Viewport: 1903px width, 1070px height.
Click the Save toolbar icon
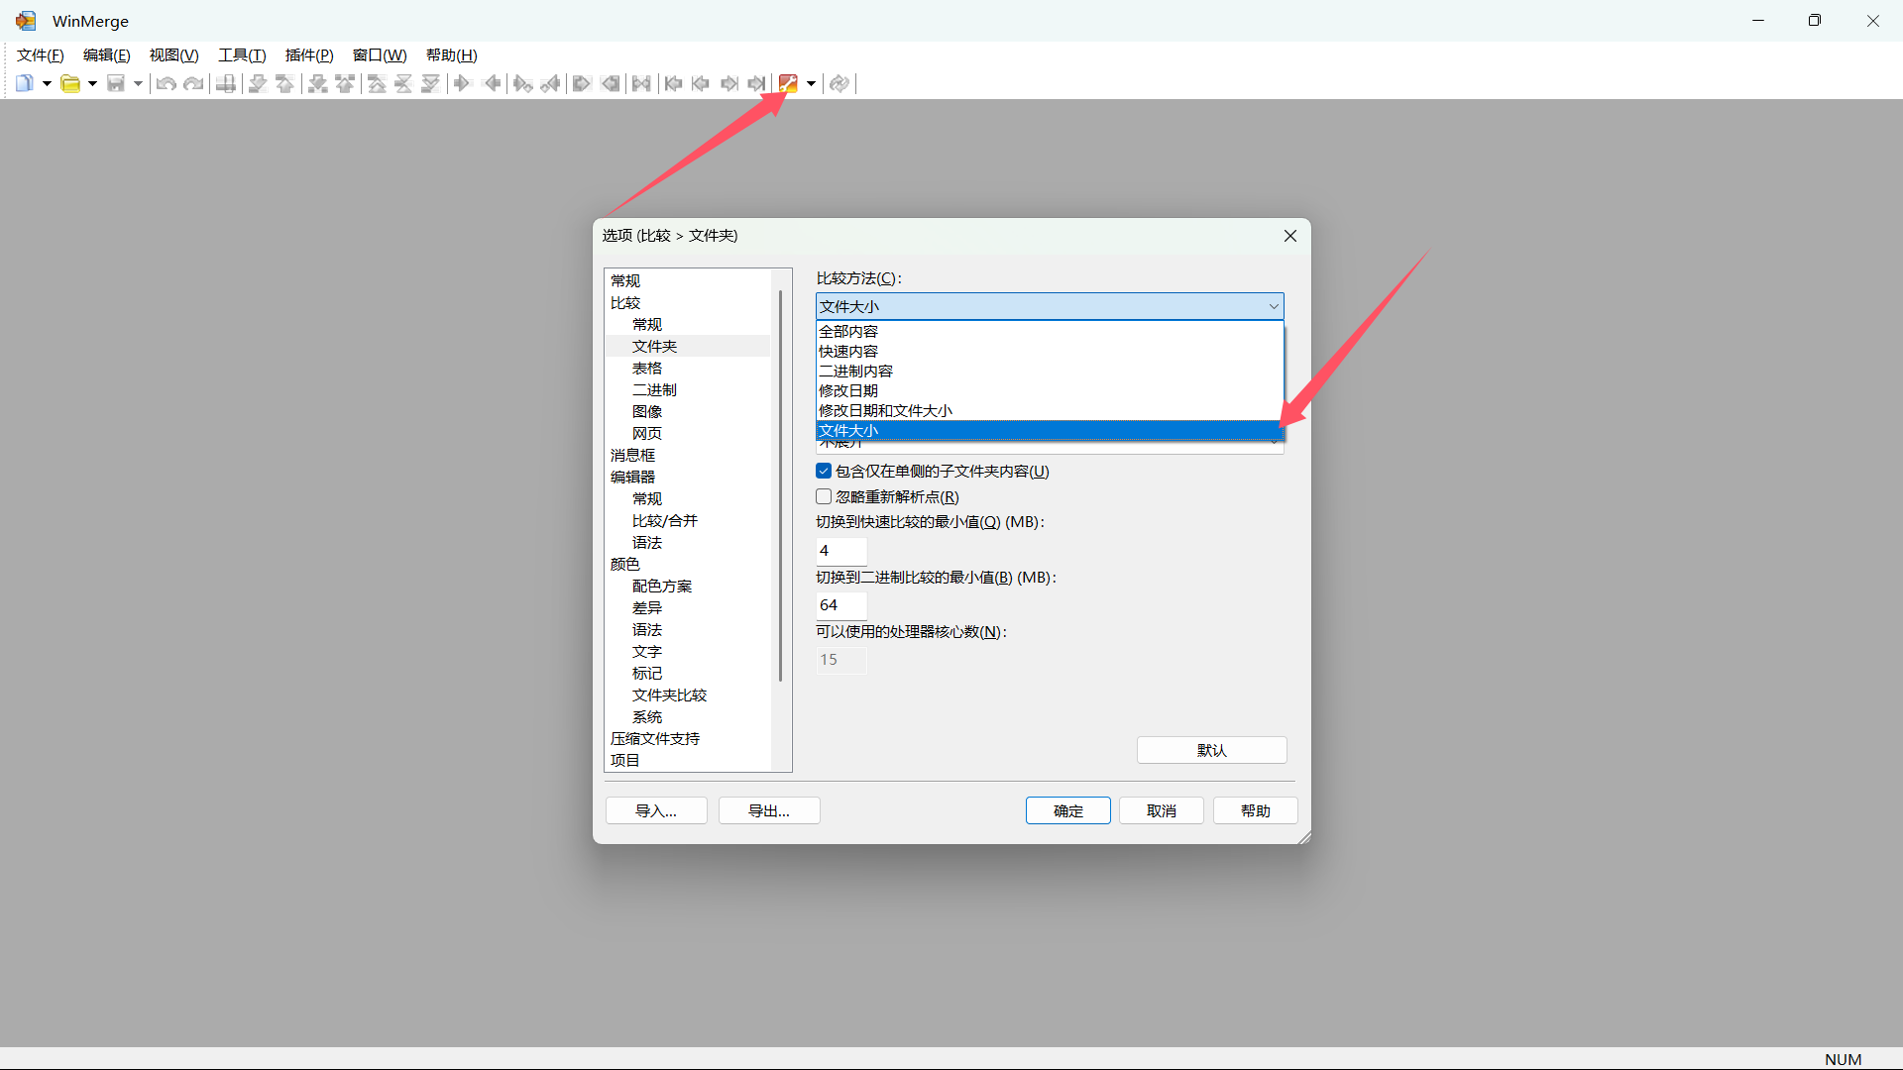click(x=116, y=83)
